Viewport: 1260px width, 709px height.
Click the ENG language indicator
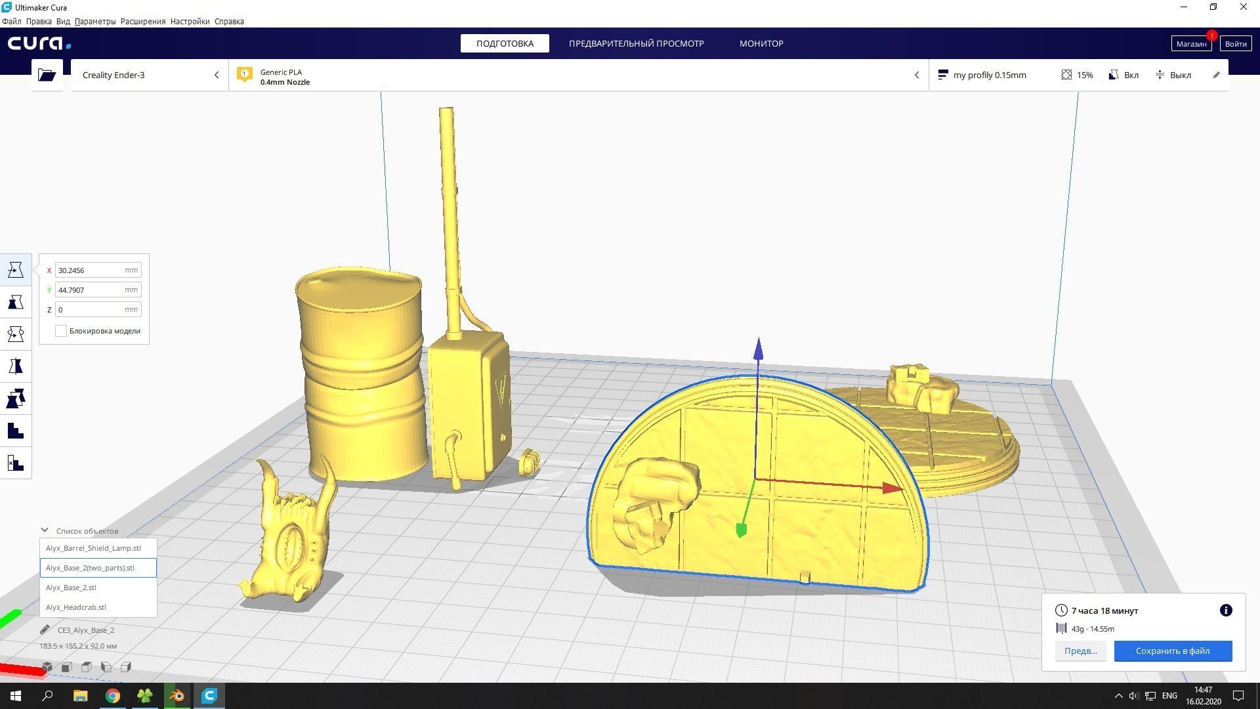click(1169, 696)
